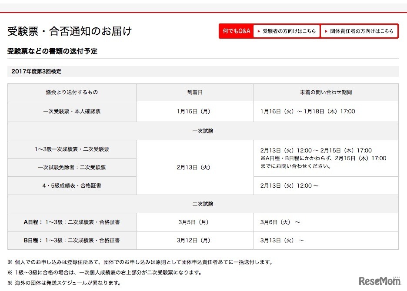Click the red arrow icon beside 団体責任者の方向けはこちら
Viewport: 407px width, 291px height.
[x=326, y=31]
